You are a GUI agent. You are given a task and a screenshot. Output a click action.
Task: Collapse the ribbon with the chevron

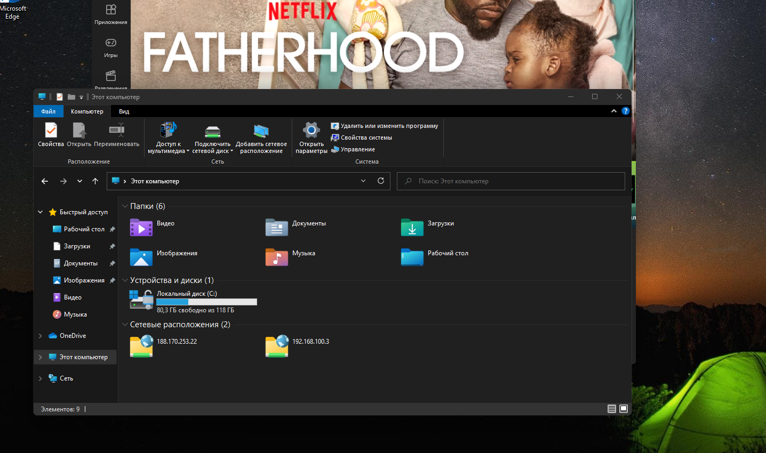click(614, 111)
